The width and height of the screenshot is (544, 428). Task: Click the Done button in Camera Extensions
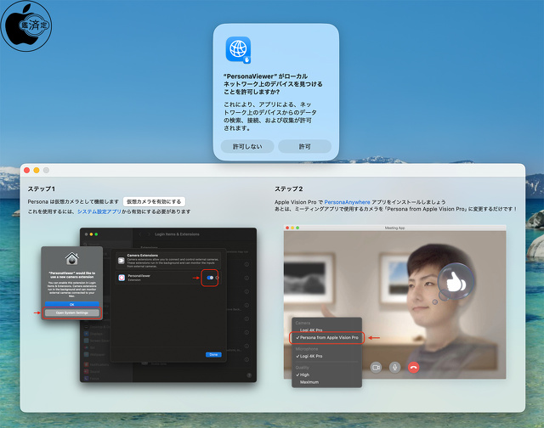[213, 354]
